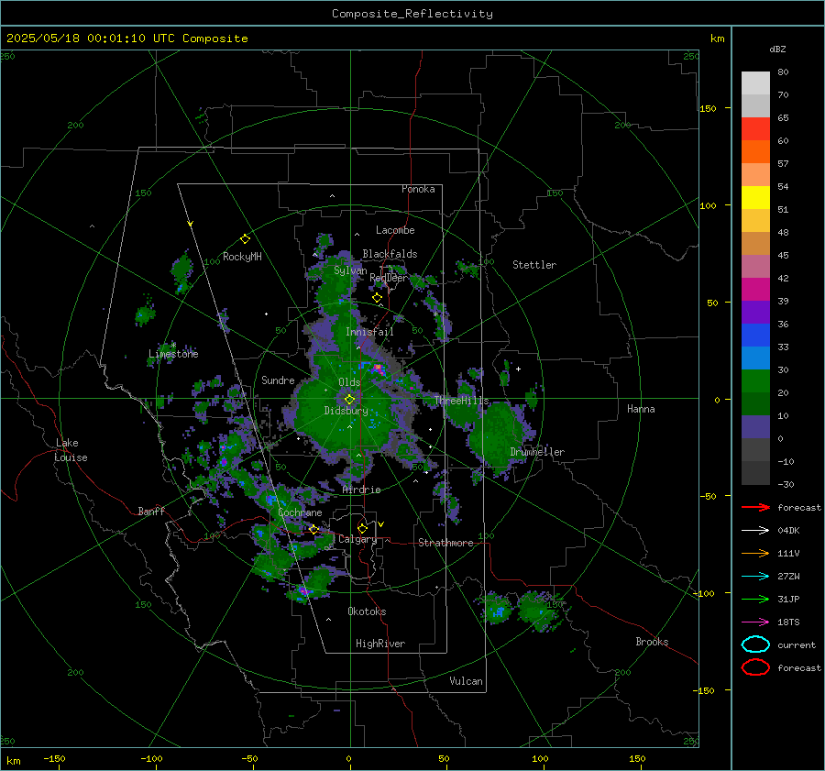Click the Limestone label
825x771 pixels.
tap(173, 354)
